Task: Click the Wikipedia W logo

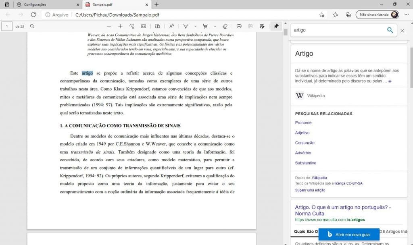Action: (300, 96)
